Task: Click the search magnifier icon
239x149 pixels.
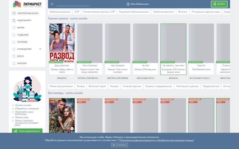Action: 52,4
